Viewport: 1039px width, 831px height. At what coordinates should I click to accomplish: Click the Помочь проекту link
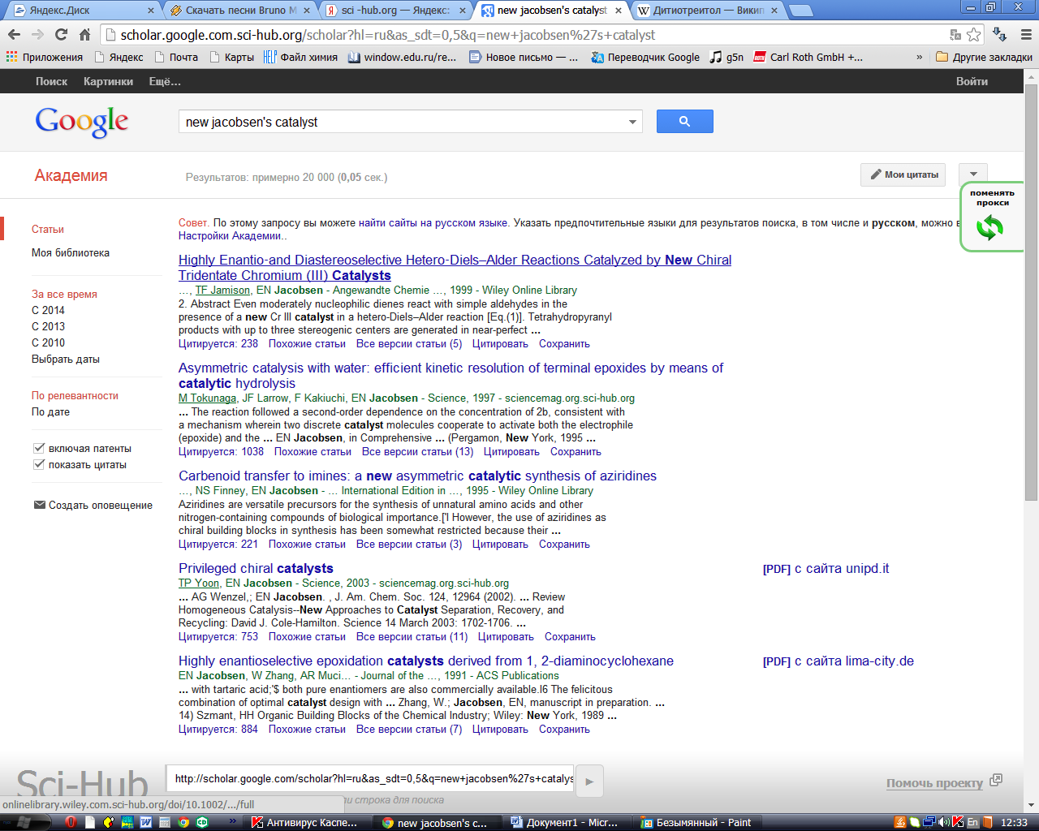click(934, 783)
